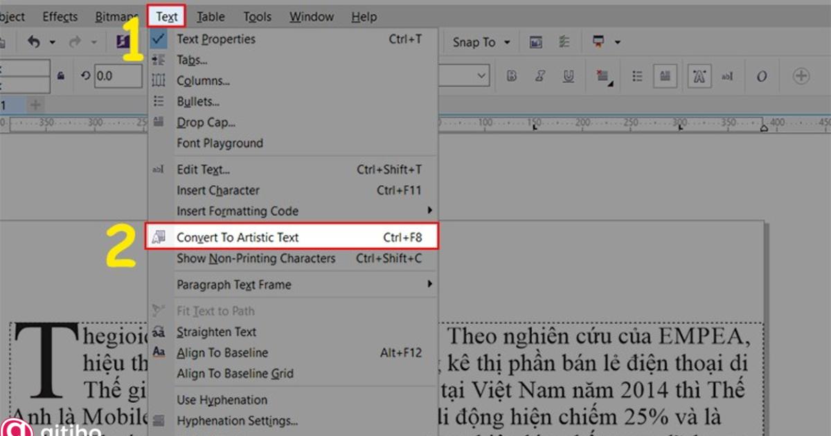Open the Window menu
The width and height of the screenshot is (831, 436).
(x=311, y=16)
